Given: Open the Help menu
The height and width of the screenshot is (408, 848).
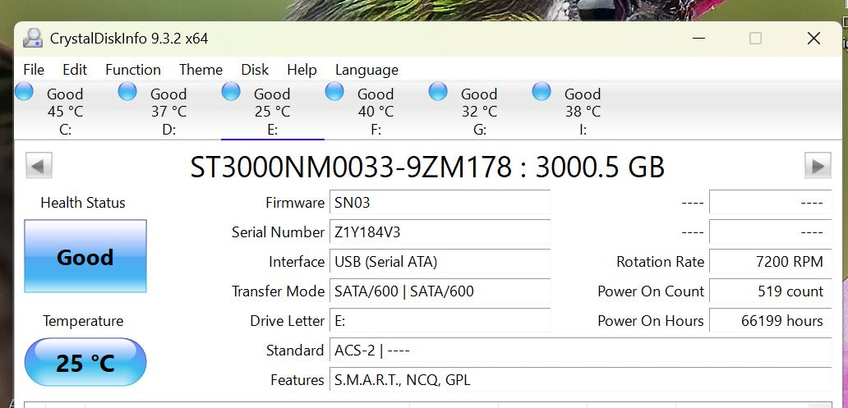Looking at the screenshot, I should pos(302,70).
